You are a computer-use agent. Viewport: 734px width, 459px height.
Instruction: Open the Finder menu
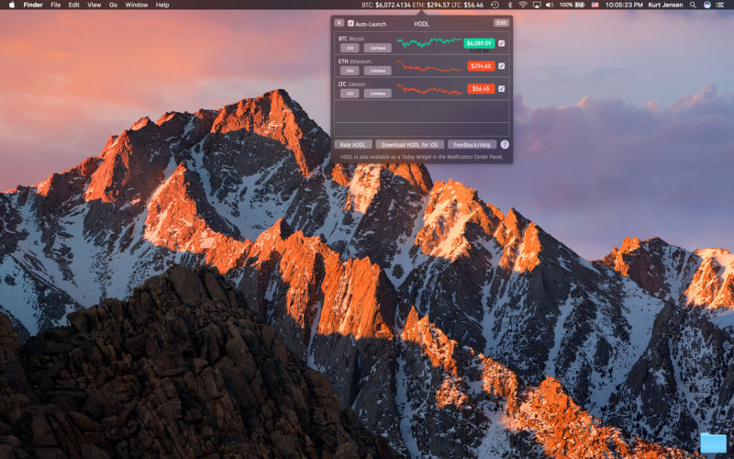click(x=33, y=5)
